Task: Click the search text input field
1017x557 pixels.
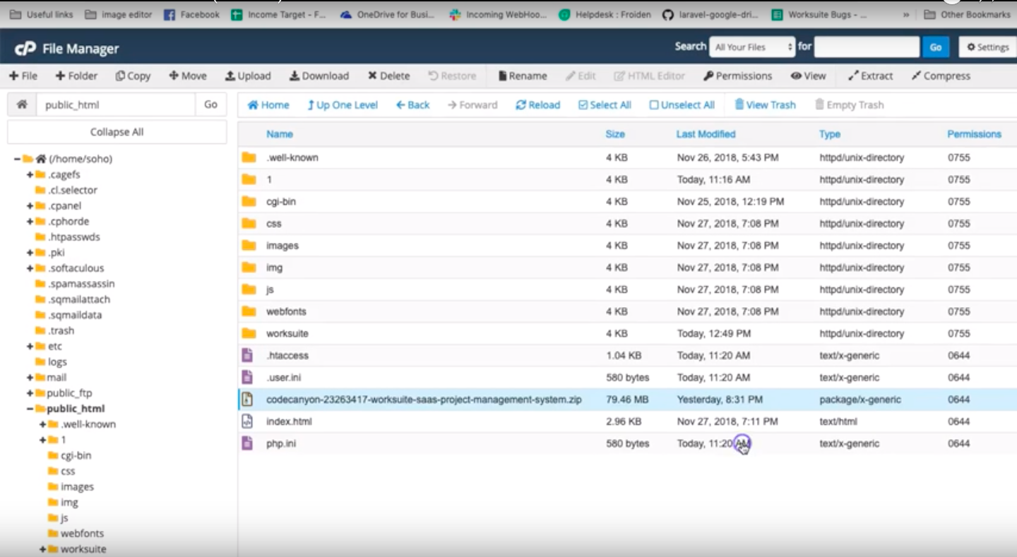Action: click(x=867, y=47)
